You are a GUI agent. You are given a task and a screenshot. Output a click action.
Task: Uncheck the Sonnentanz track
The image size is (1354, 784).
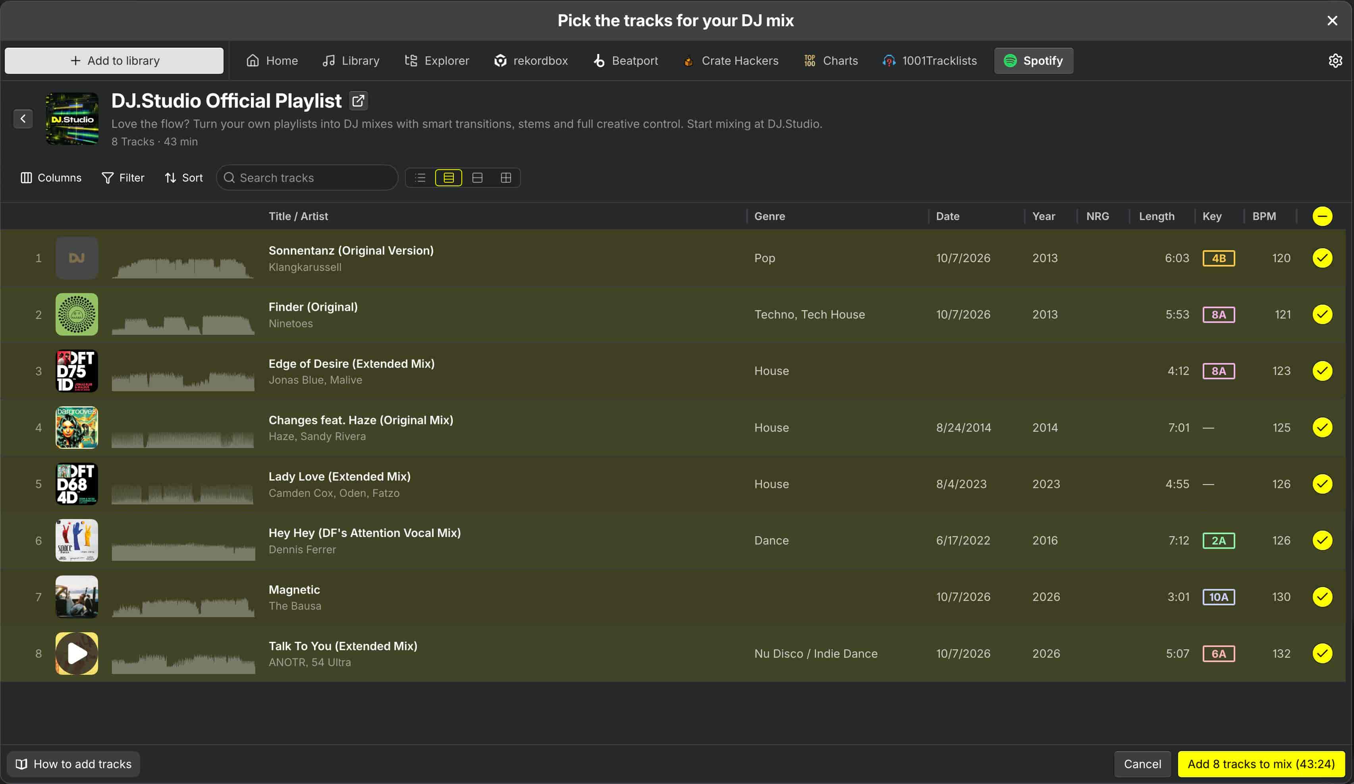1322,258
